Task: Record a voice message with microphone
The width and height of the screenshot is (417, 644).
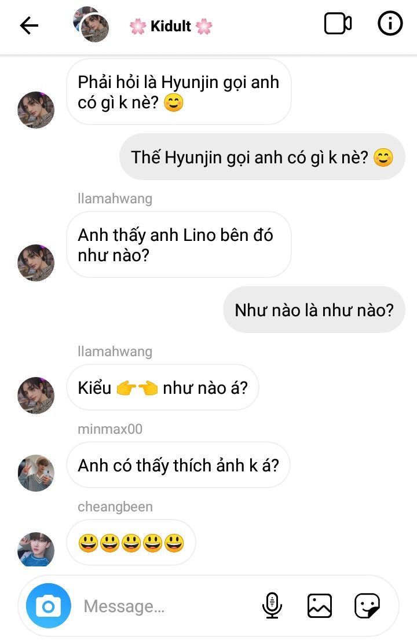Action: click(272, 606)
